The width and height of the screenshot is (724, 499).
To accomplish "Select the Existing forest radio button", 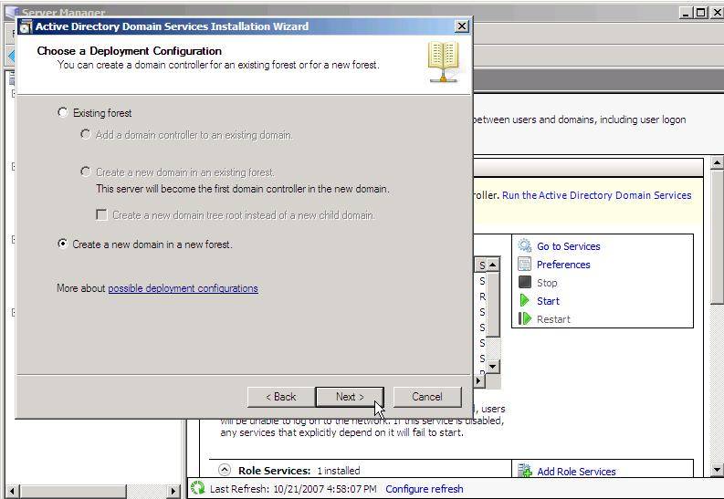I will [62, 112].
